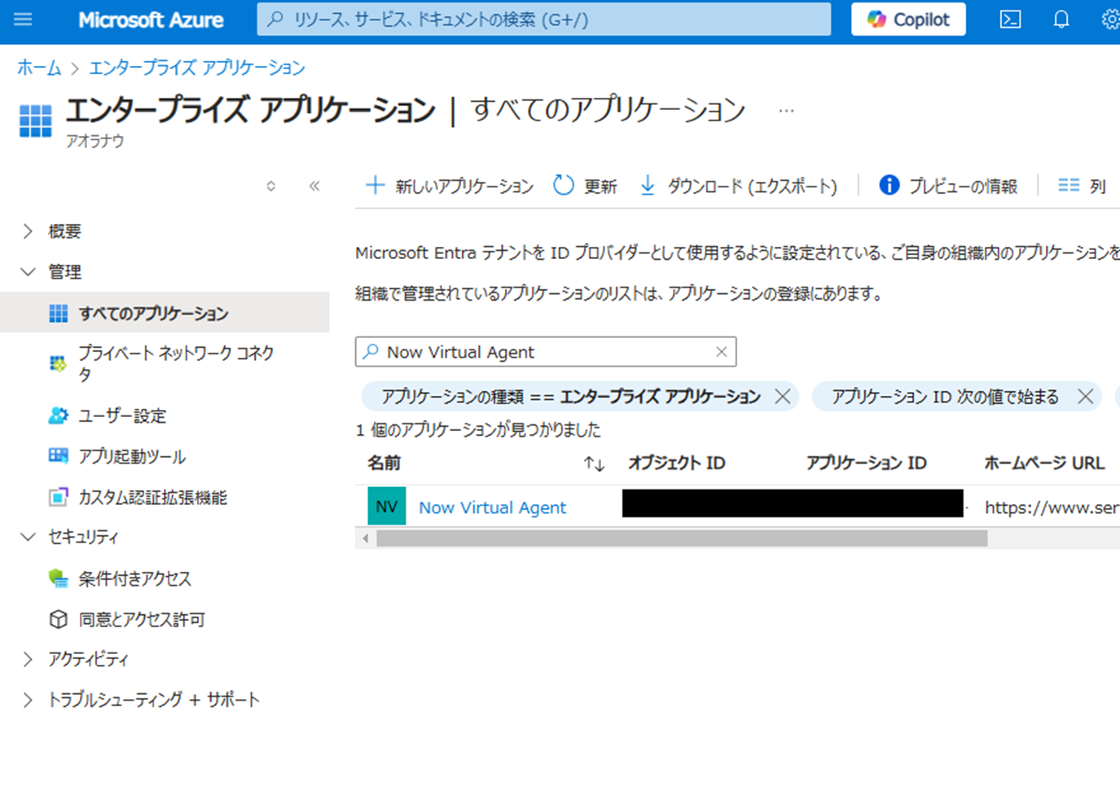Viewport: 1120px width, 804px height.
Task: Click 新しいアプリケーション toolbar button
Action: [x=449, y=186]
